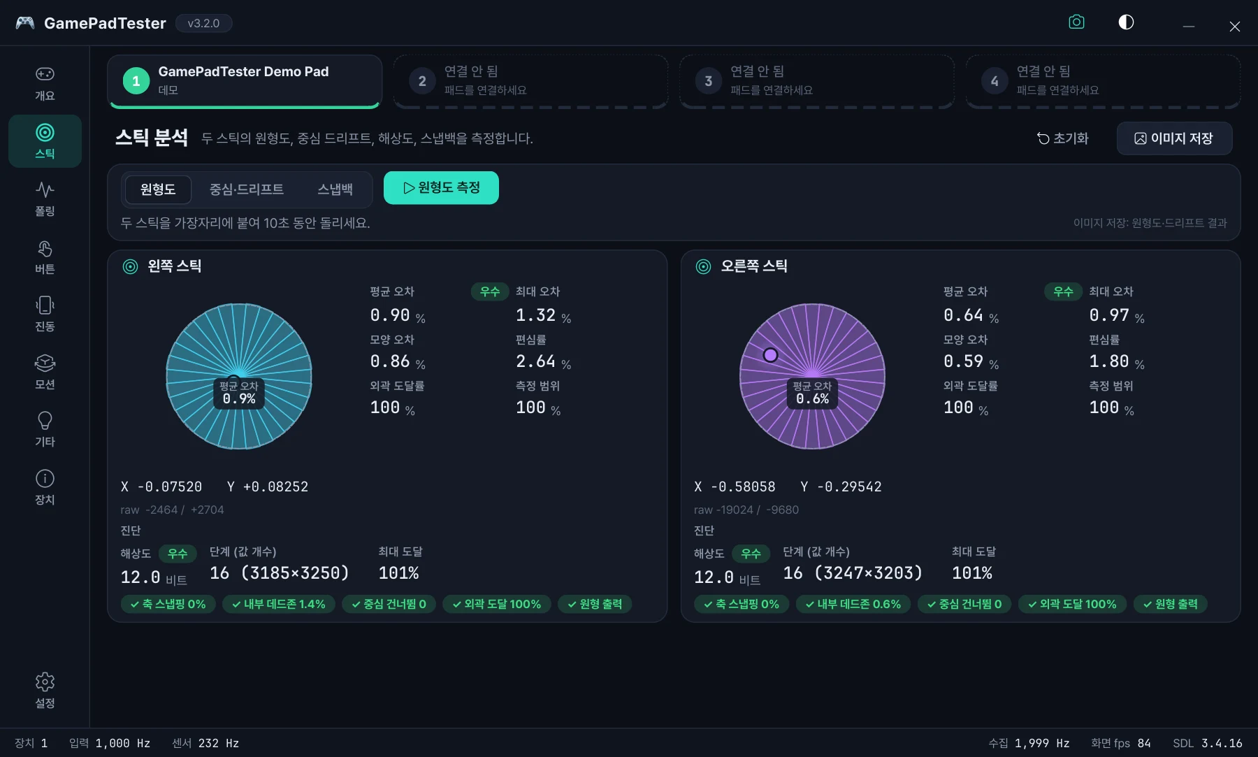Click the 수집 1,999 Hz status entry
This screenshot has height=757, width=1258.
pyautogui.click(x=1029, y=743)
